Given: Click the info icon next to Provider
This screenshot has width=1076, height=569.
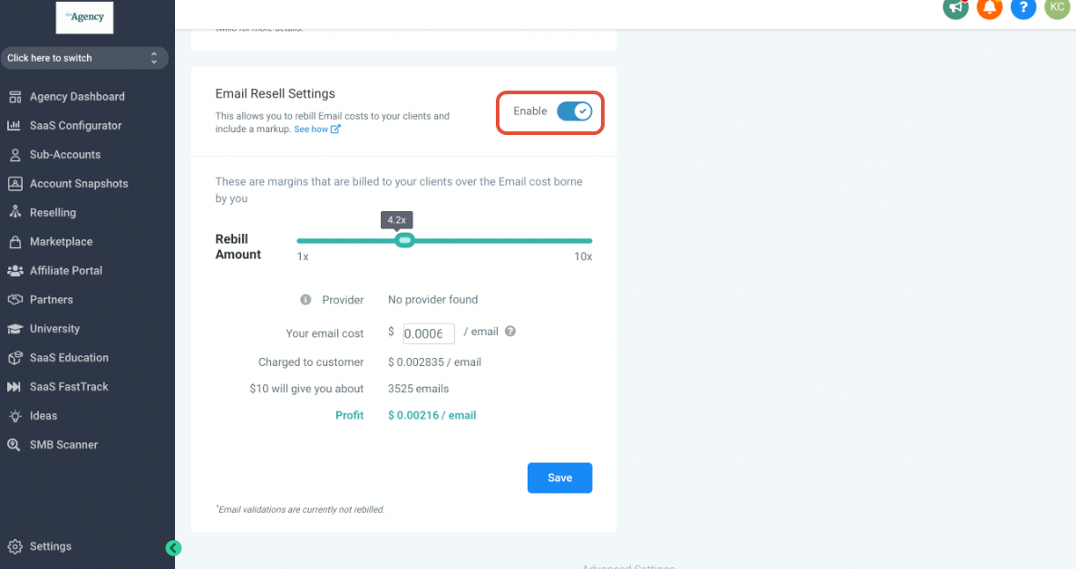Looking at the screenshot, I should (x=305, y=300).
